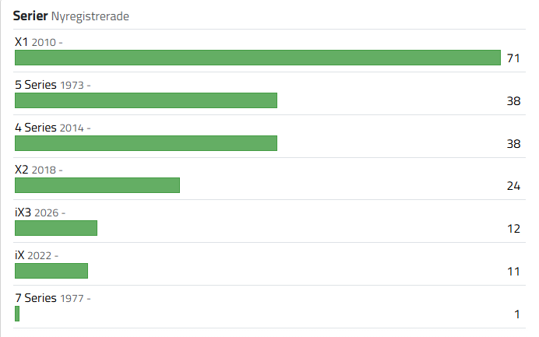Click the iX3 count value 12
The height and width of the screenshot is (337, 539).
coord(513,229)
